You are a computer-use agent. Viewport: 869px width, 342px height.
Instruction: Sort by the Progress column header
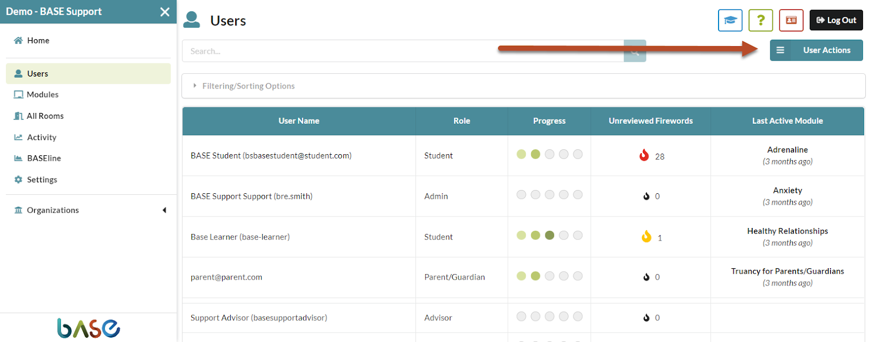[x=549, y=121]
